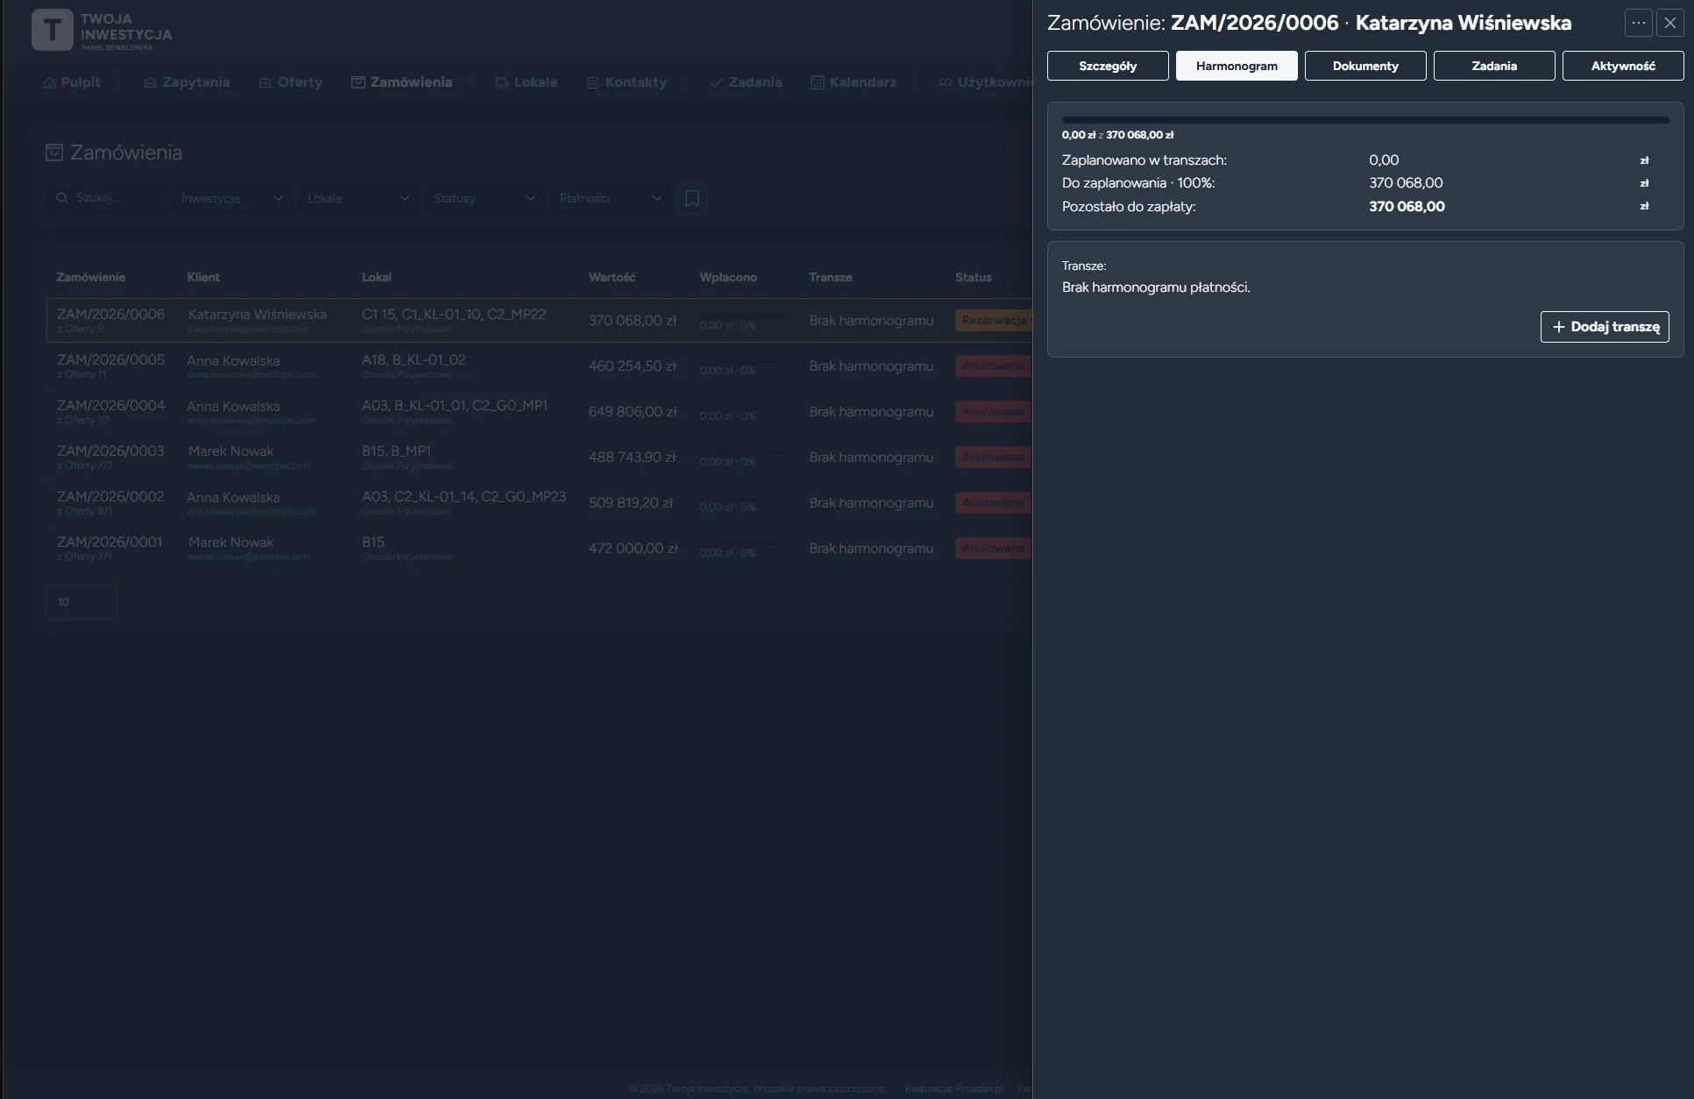Select the Harmonogram tab
This screenshot has width=1694, height=1099.
pyautogui.click(x=1237, y=66)
